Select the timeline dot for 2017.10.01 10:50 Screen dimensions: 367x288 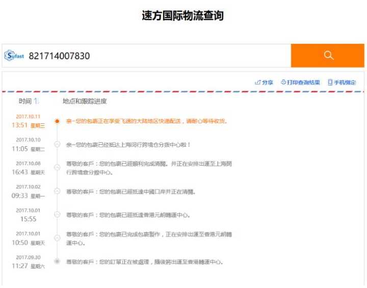(57, 238)
